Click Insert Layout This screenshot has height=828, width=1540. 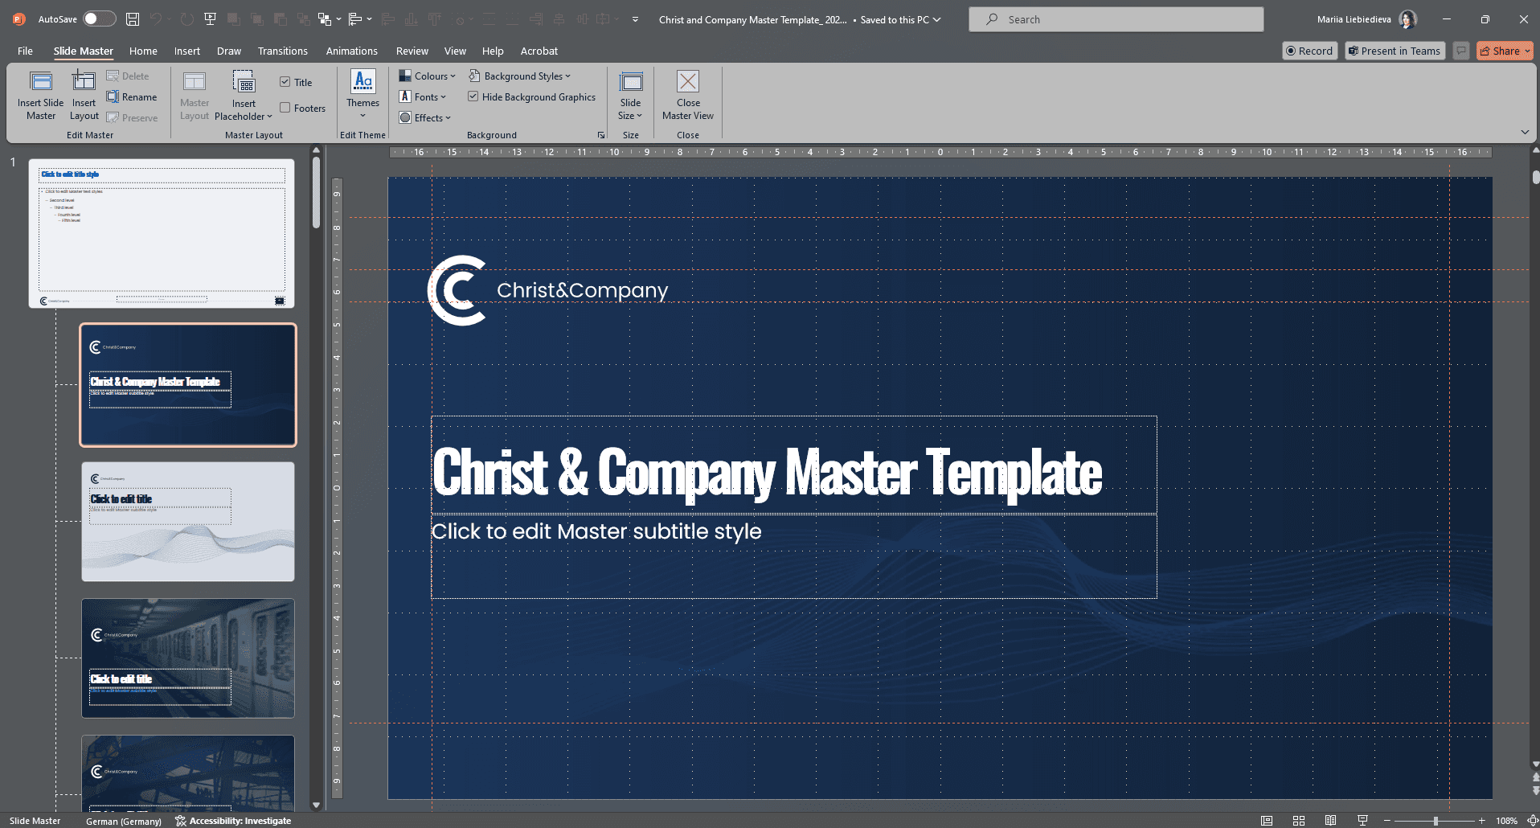click(x=84, y=96)
